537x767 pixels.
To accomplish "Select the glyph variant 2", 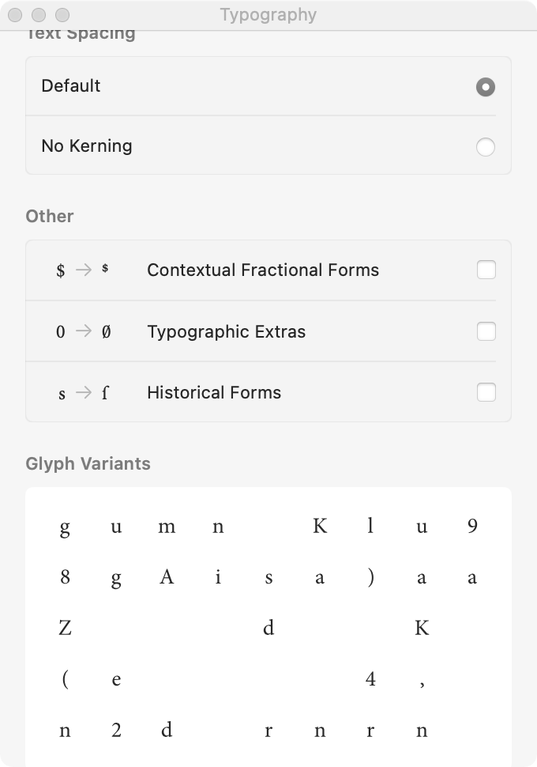I will (116, 729).
